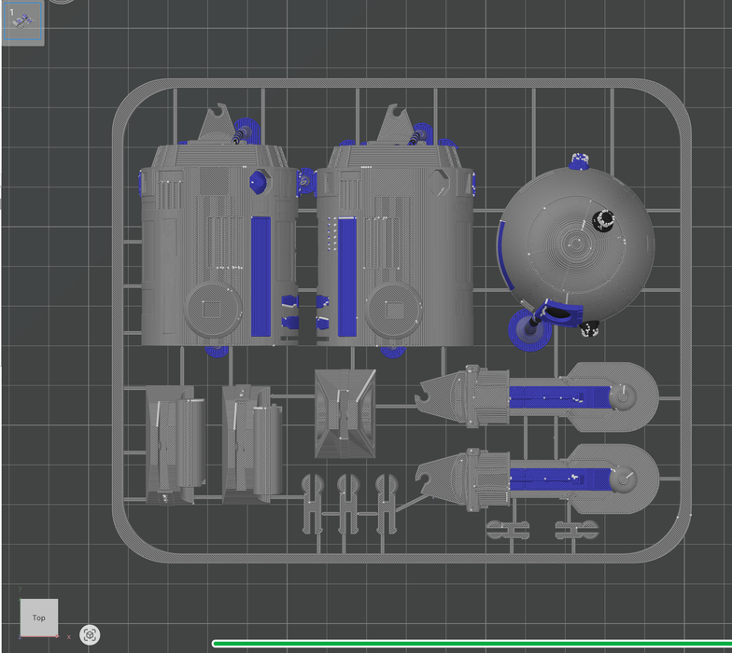Click the blue vertical stripe on the left body

260,276
